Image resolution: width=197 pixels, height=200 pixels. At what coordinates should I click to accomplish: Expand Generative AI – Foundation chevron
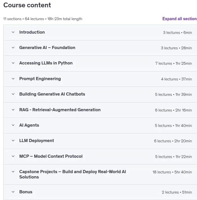click(13, 48)
